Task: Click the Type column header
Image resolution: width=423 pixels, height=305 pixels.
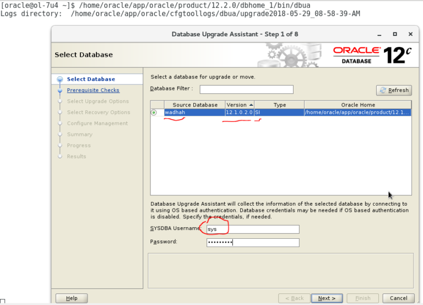Action: [x=279, y=105]
